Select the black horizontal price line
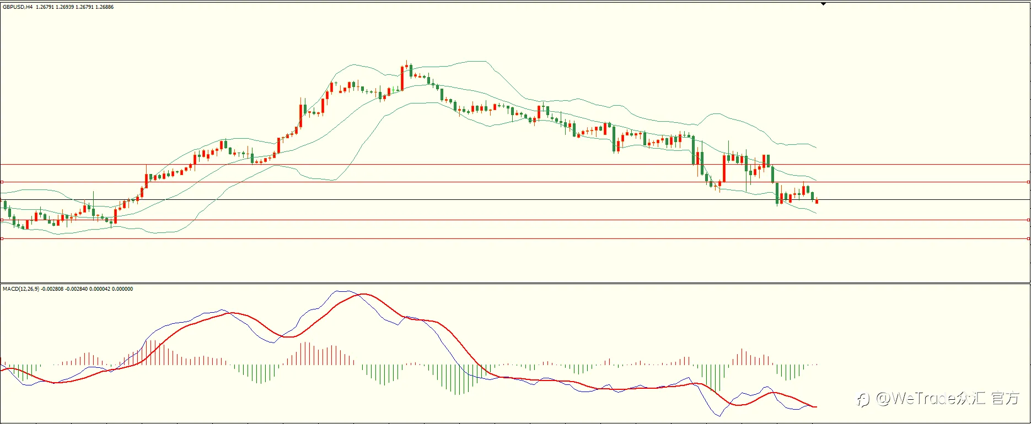 (x=515, y=199)
